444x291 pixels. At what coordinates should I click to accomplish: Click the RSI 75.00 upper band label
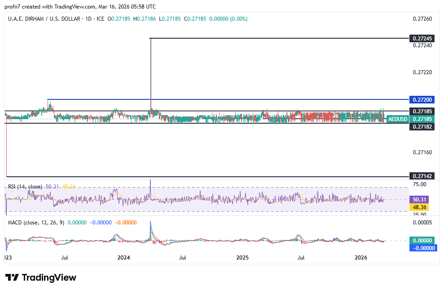tap(420, 184)
